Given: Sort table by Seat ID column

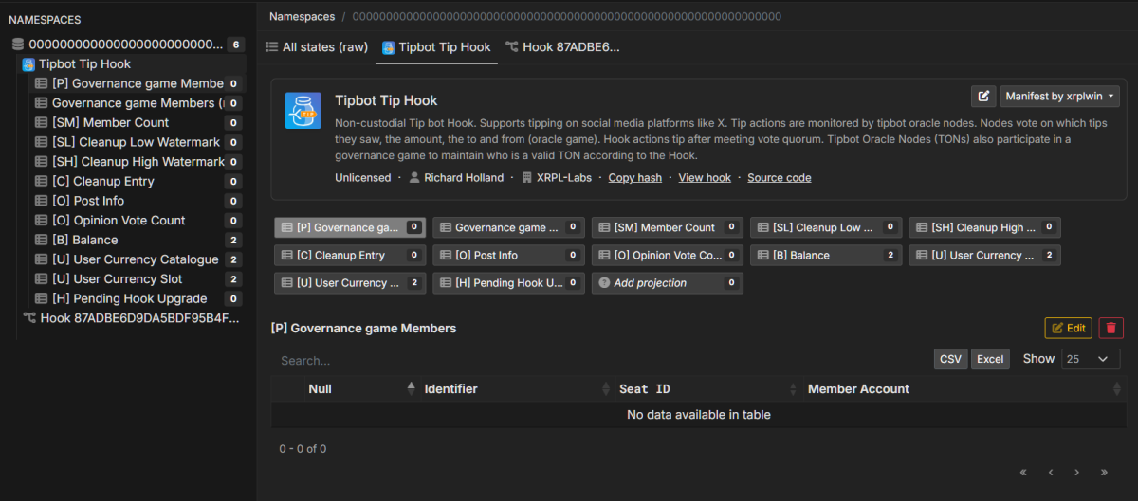Looking at the screenshot, I should click(x=707, y=388).
